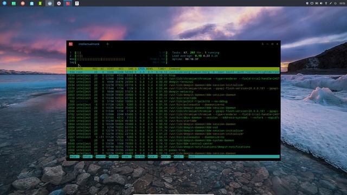
Task: Select the red terminal icon in the dock
Action: [x=68, y=3]
